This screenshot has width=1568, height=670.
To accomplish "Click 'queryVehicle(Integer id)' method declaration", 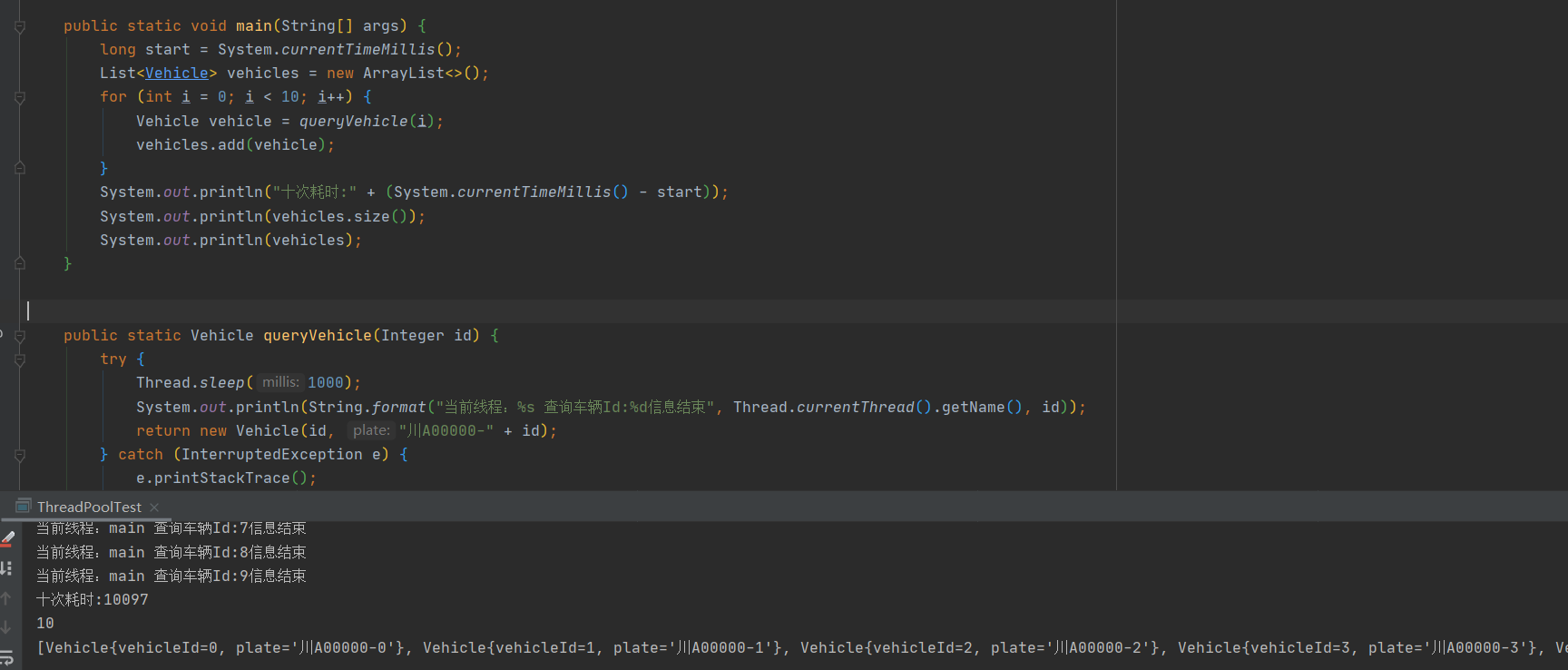I will (x=372, y=336).
